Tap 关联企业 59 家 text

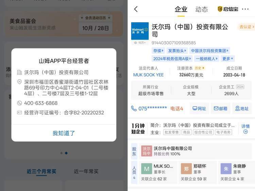coord(194,179)
